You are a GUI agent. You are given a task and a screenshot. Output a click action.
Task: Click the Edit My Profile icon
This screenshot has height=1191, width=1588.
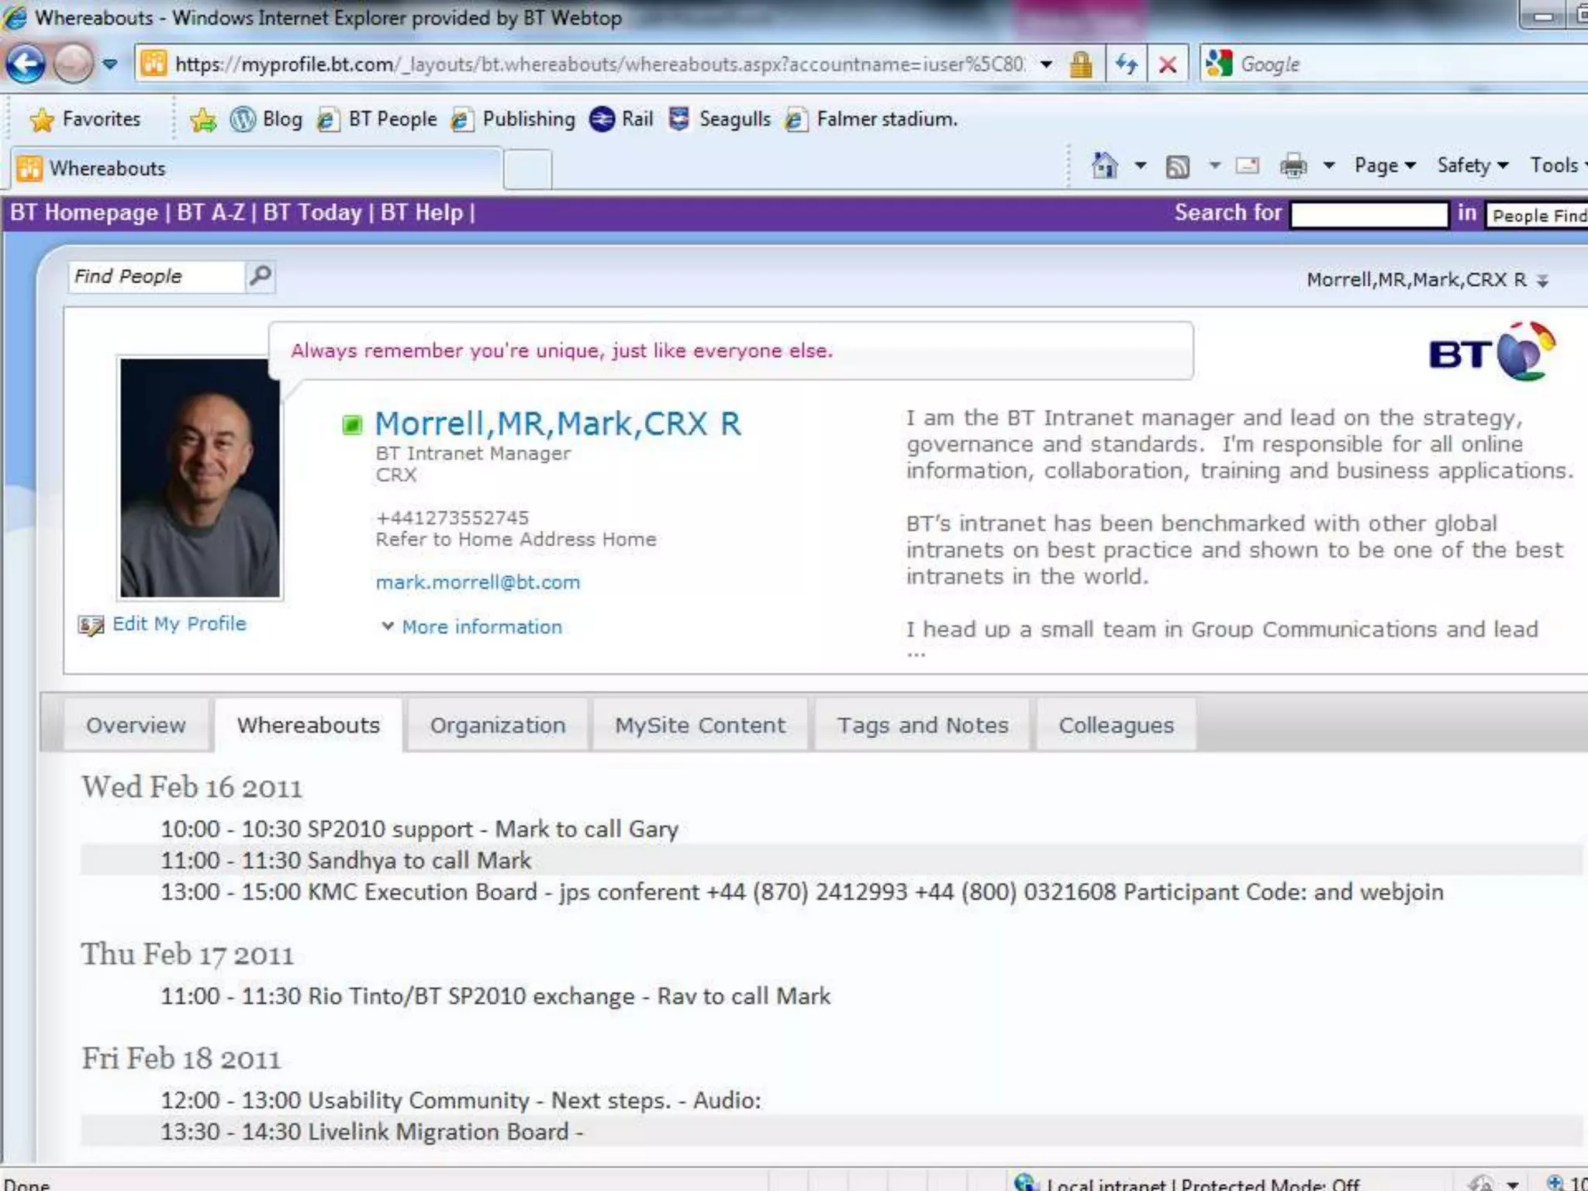click(91, 625)
